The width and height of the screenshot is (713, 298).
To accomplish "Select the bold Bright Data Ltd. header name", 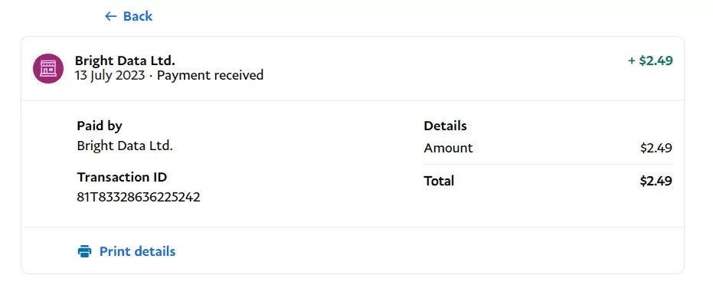I will pos(125,61).
